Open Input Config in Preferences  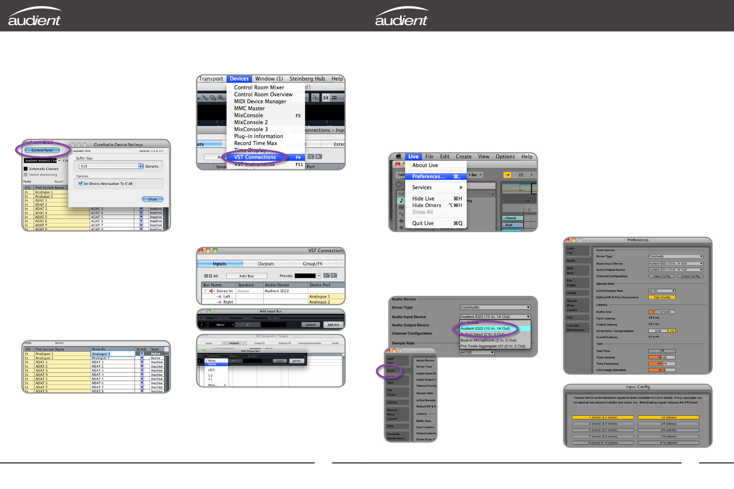pos(661,276)
